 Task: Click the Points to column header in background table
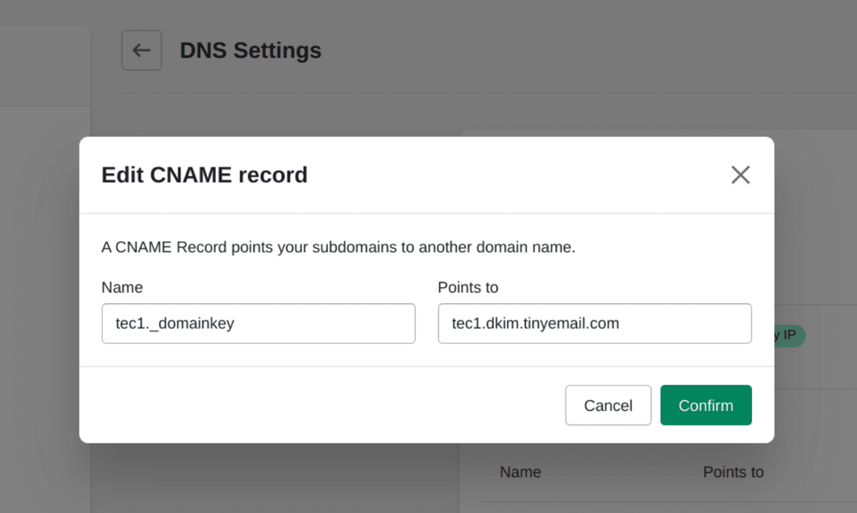pyautogui.click(x=733, y=472)
